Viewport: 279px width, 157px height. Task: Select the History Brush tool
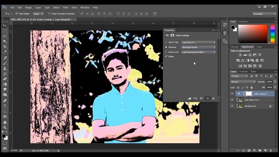tap(5, 74)
